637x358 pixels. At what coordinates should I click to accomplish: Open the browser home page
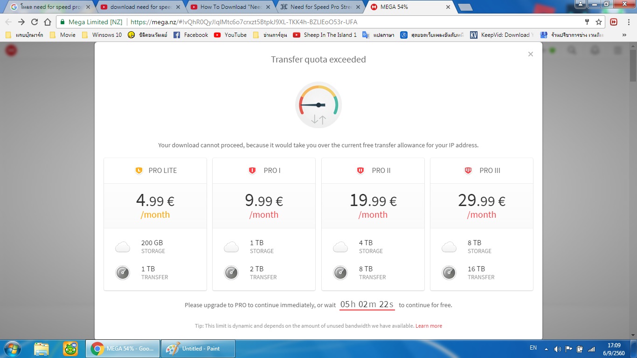pyautogui.click(x=48, y=22)
